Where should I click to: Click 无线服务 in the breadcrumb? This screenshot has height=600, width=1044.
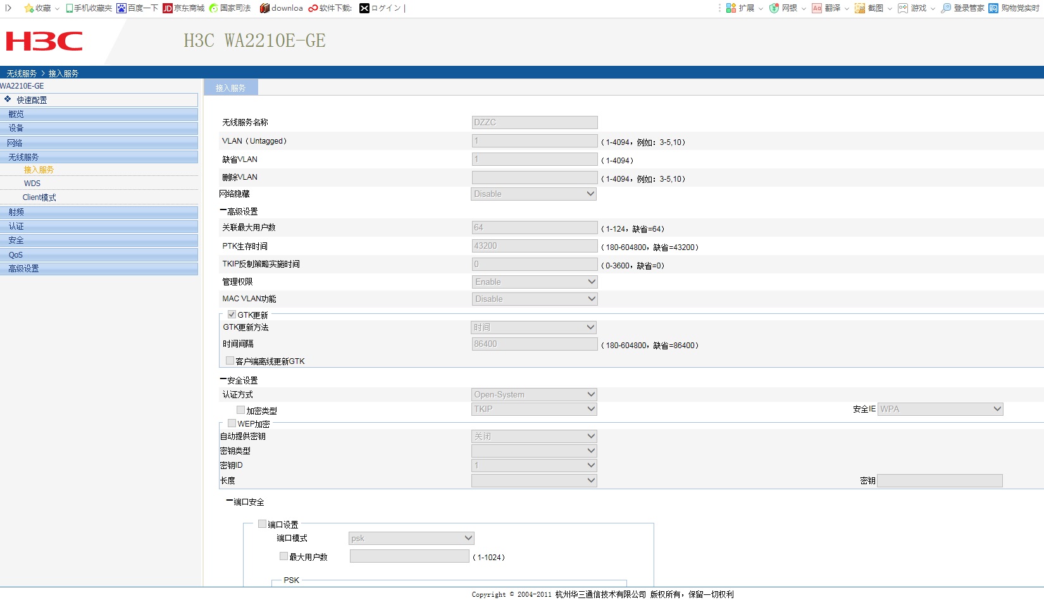click(22, 73)
